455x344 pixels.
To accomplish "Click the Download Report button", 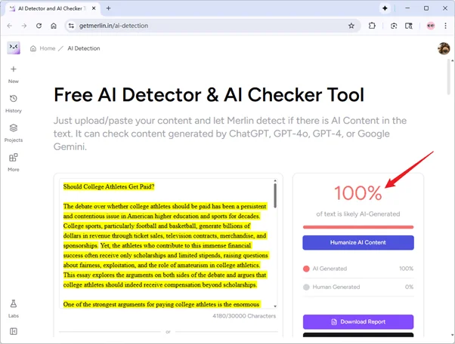I will coord(358,321).
